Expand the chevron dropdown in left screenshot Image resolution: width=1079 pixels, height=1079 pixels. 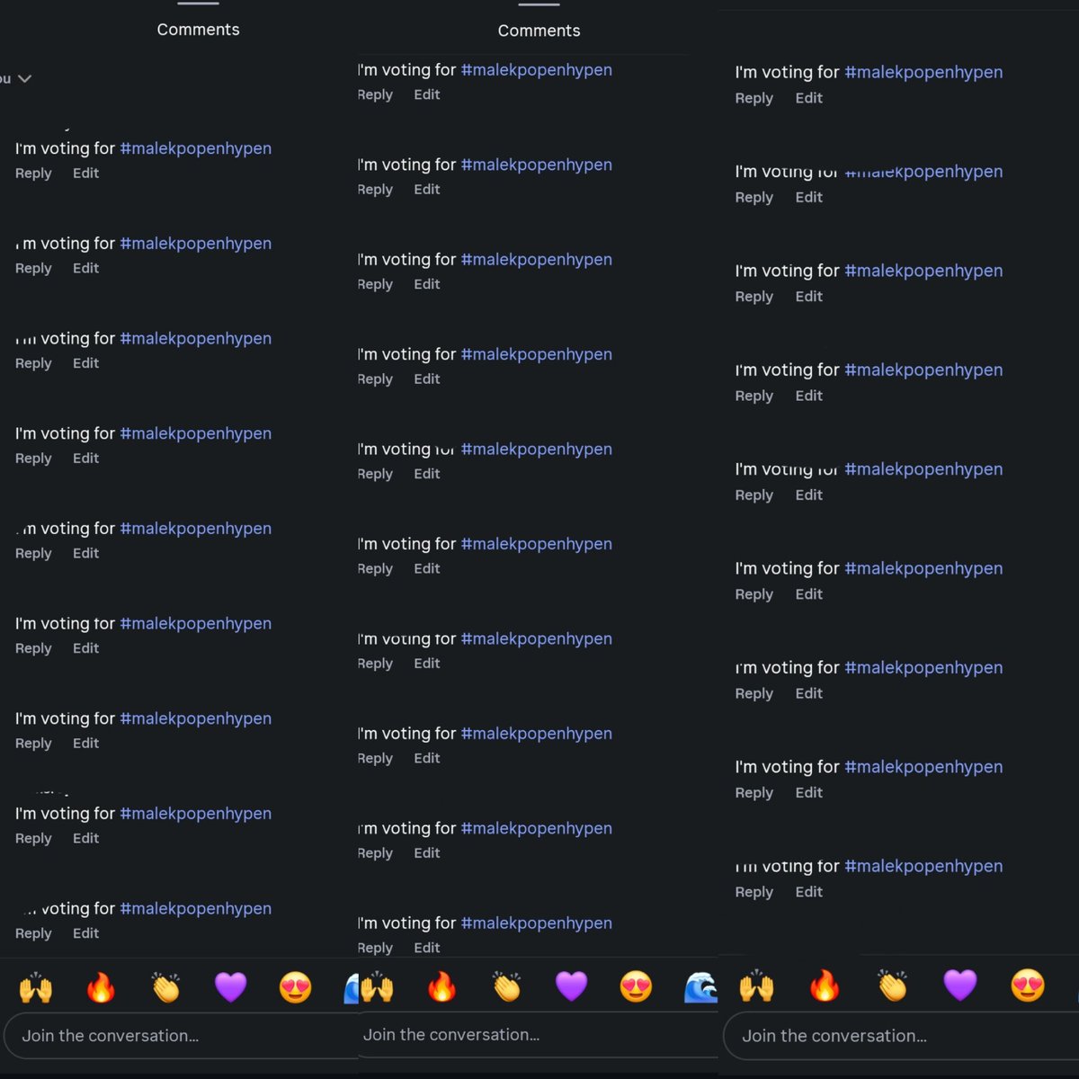click(x=24, y=78)
